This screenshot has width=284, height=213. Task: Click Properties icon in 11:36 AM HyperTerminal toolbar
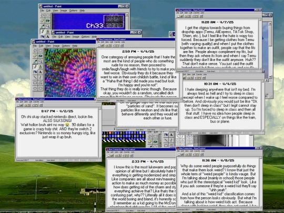coord(201,155)
